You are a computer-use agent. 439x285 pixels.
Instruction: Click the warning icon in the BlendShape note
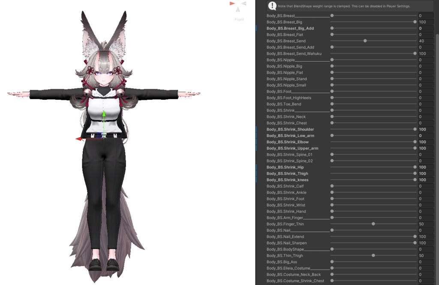(x=272, y=6)
